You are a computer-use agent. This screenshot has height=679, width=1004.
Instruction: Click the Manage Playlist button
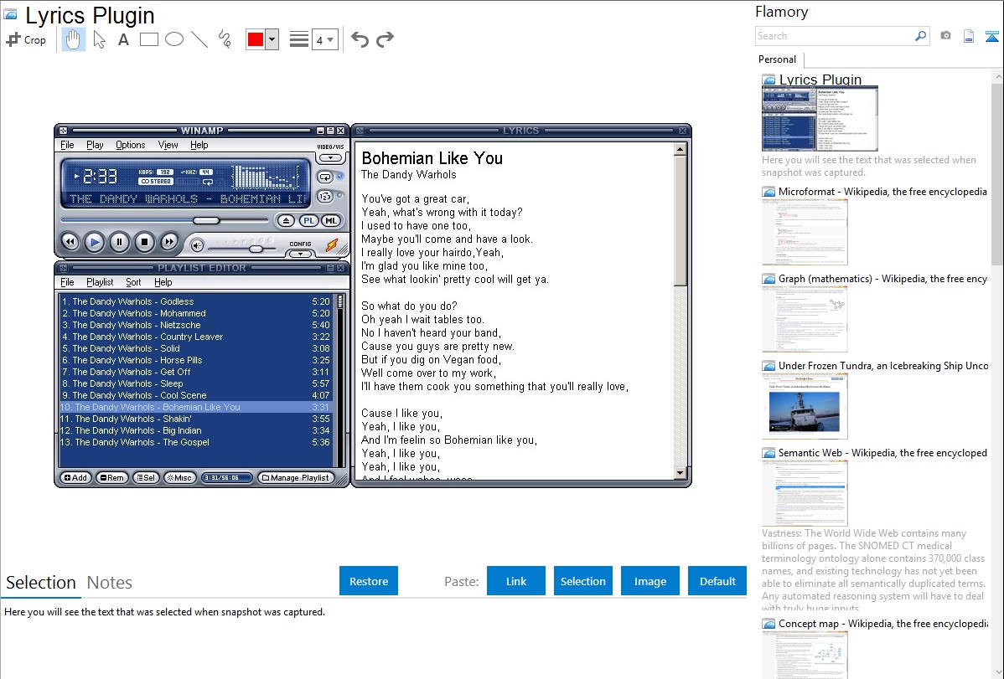(296, 478)
